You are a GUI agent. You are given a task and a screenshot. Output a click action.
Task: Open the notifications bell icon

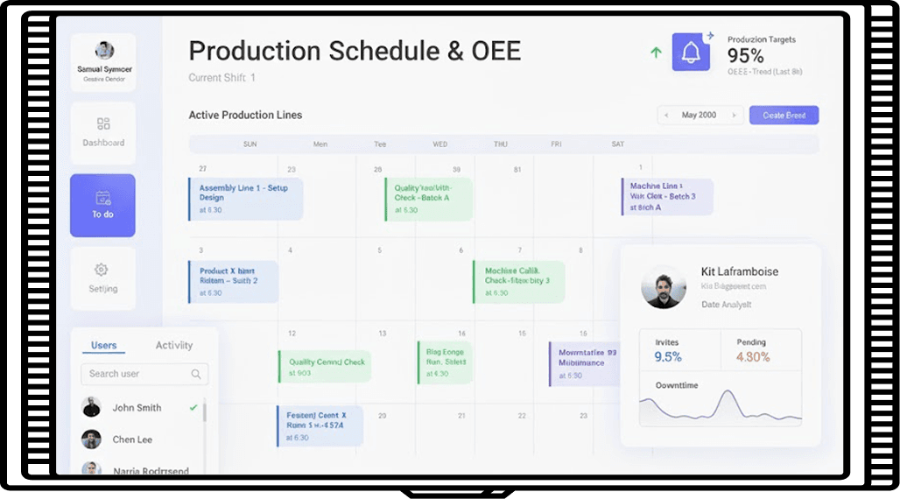click(691, 53)
